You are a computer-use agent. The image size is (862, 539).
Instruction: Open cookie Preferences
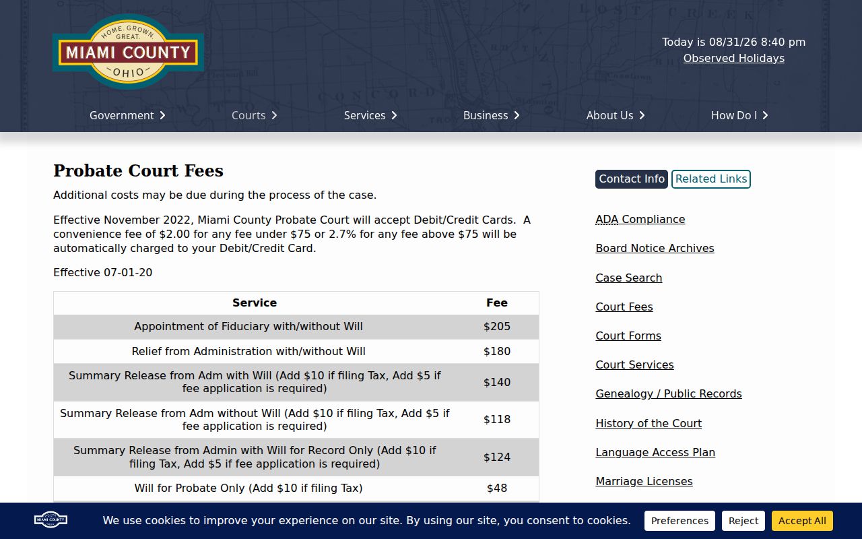679,521
